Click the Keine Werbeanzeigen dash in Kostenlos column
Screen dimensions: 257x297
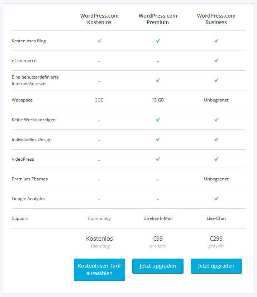(99, 121)
